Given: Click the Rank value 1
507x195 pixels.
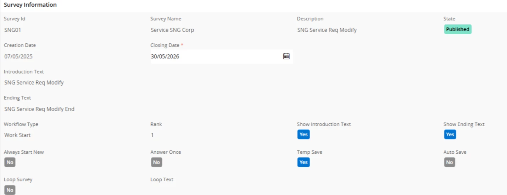Looking at the screenshot, I should 152,135.
